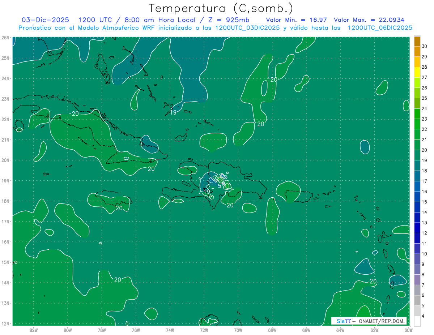
Task: Select the level text 'Z = 925mb'
Action: coord(229,20)
